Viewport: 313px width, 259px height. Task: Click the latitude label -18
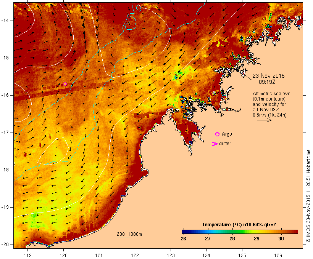5,170
